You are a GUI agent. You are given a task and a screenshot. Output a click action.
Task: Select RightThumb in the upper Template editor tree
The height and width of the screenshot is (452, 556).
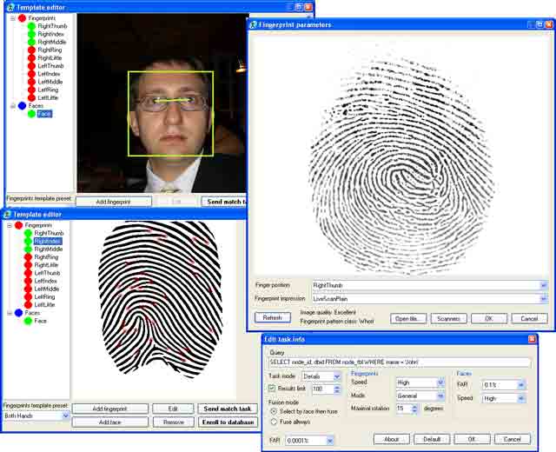tap(52, 26)
